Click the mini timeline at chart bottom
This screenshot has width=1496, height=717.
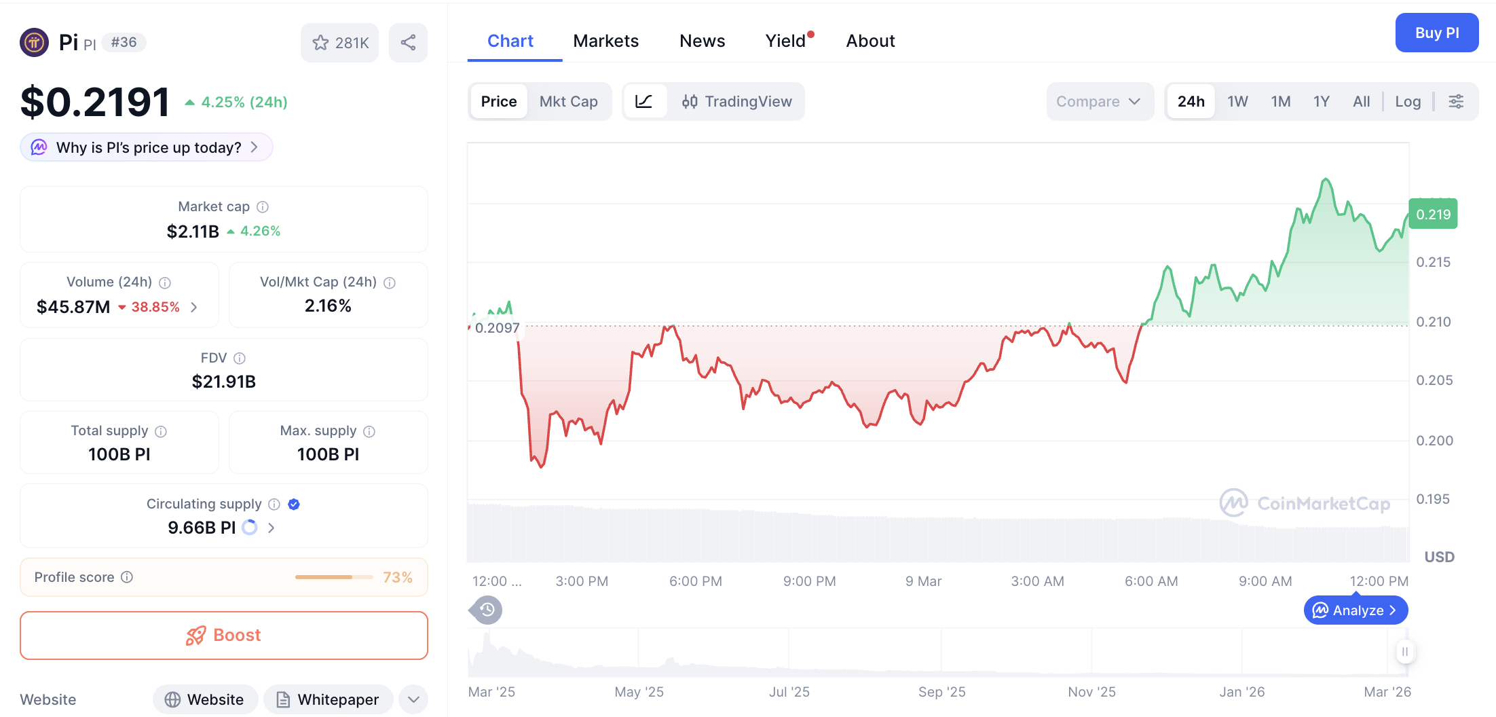click(x=937, y=652)
